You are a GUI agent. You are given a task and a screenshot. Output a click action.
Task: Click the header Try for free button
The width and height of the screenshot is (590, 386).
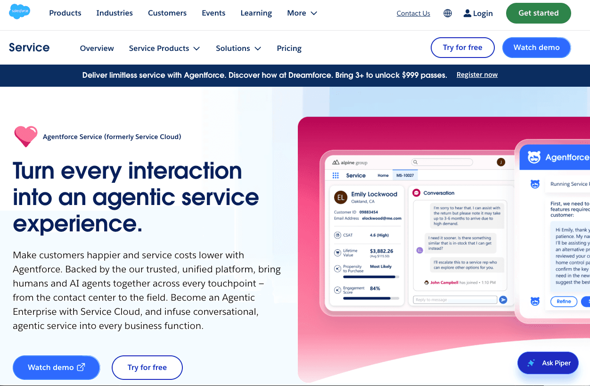pyautogui.click(x=463, y=48)
